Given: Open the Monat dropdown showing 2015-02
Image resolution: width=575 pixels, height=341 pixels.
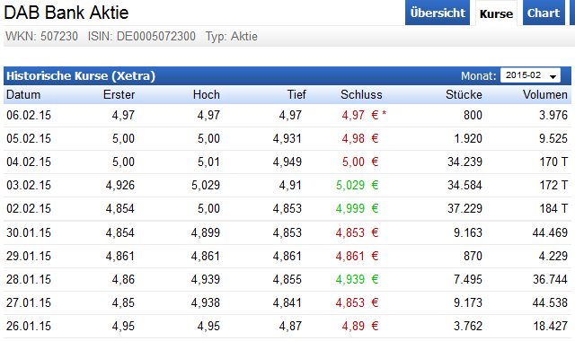Looking at the screenshot, I should tap(530, 75).
